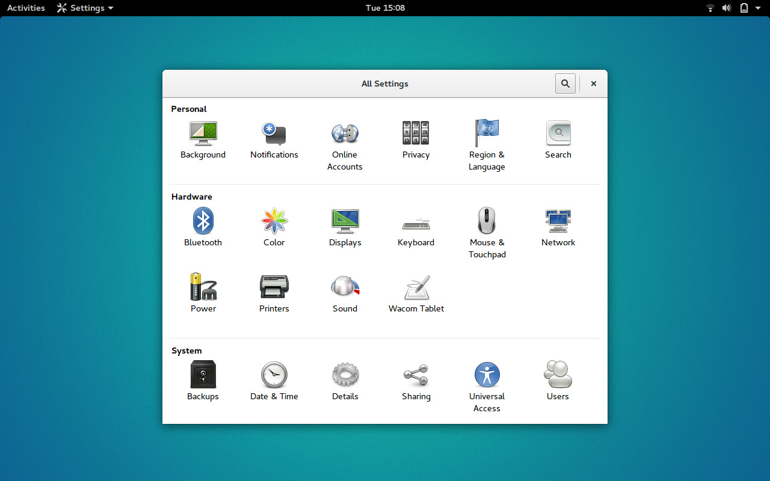Open Displays settings
Image resolution: width=770 pixels, height=481 pixels.
click(x=345, y=227)
